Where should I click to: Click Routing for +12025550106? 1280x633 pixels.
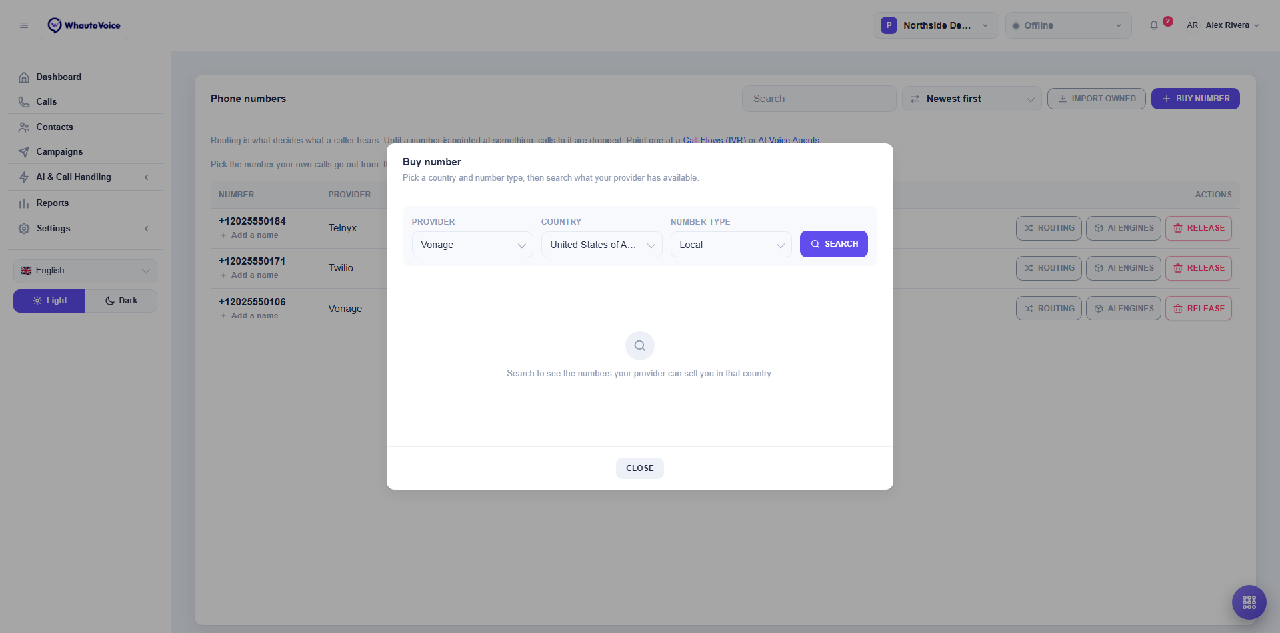[1049, 309]
